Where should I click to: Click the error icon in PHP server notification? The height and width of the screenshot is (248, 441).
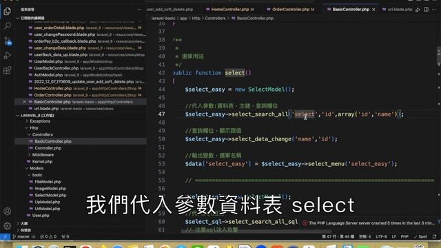pyautogui.click(x=305, y=223)
